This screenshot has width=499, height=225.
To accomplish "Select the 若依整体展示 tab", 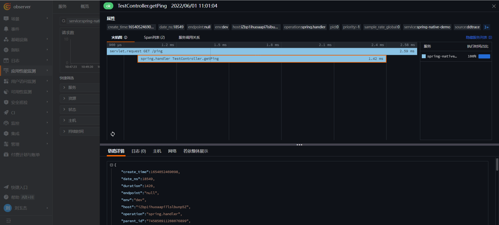I will tap(195, 151).
